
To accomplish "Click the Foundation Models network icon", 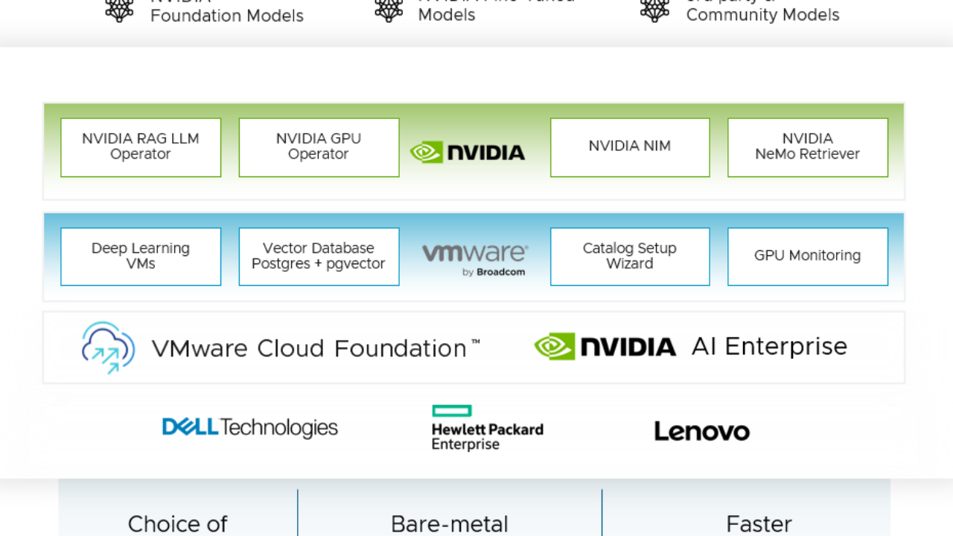I will [119, 10].
